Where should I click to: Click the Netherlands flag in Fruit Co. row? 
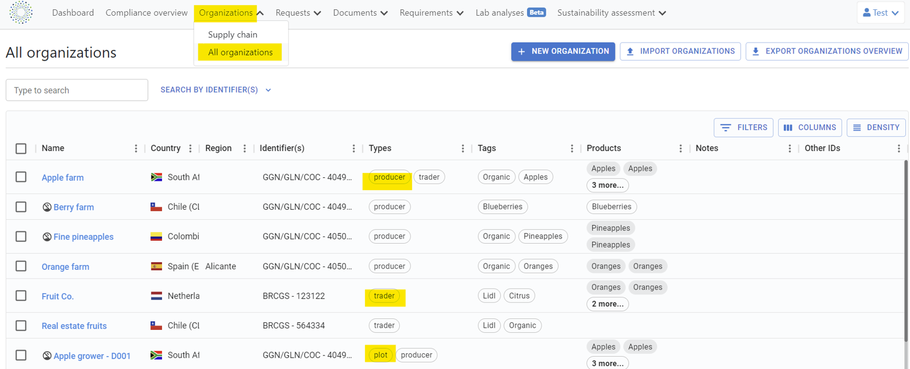coord(156,296)
